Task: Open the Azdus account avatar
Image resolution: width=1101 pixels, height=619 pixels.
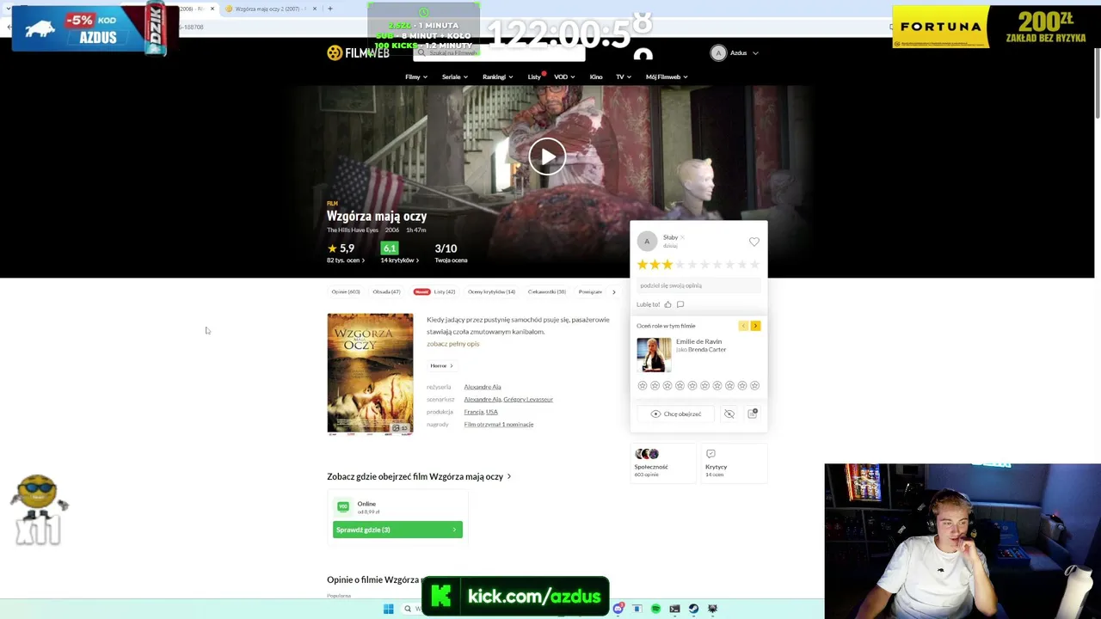Action: (x=718, y=53)
